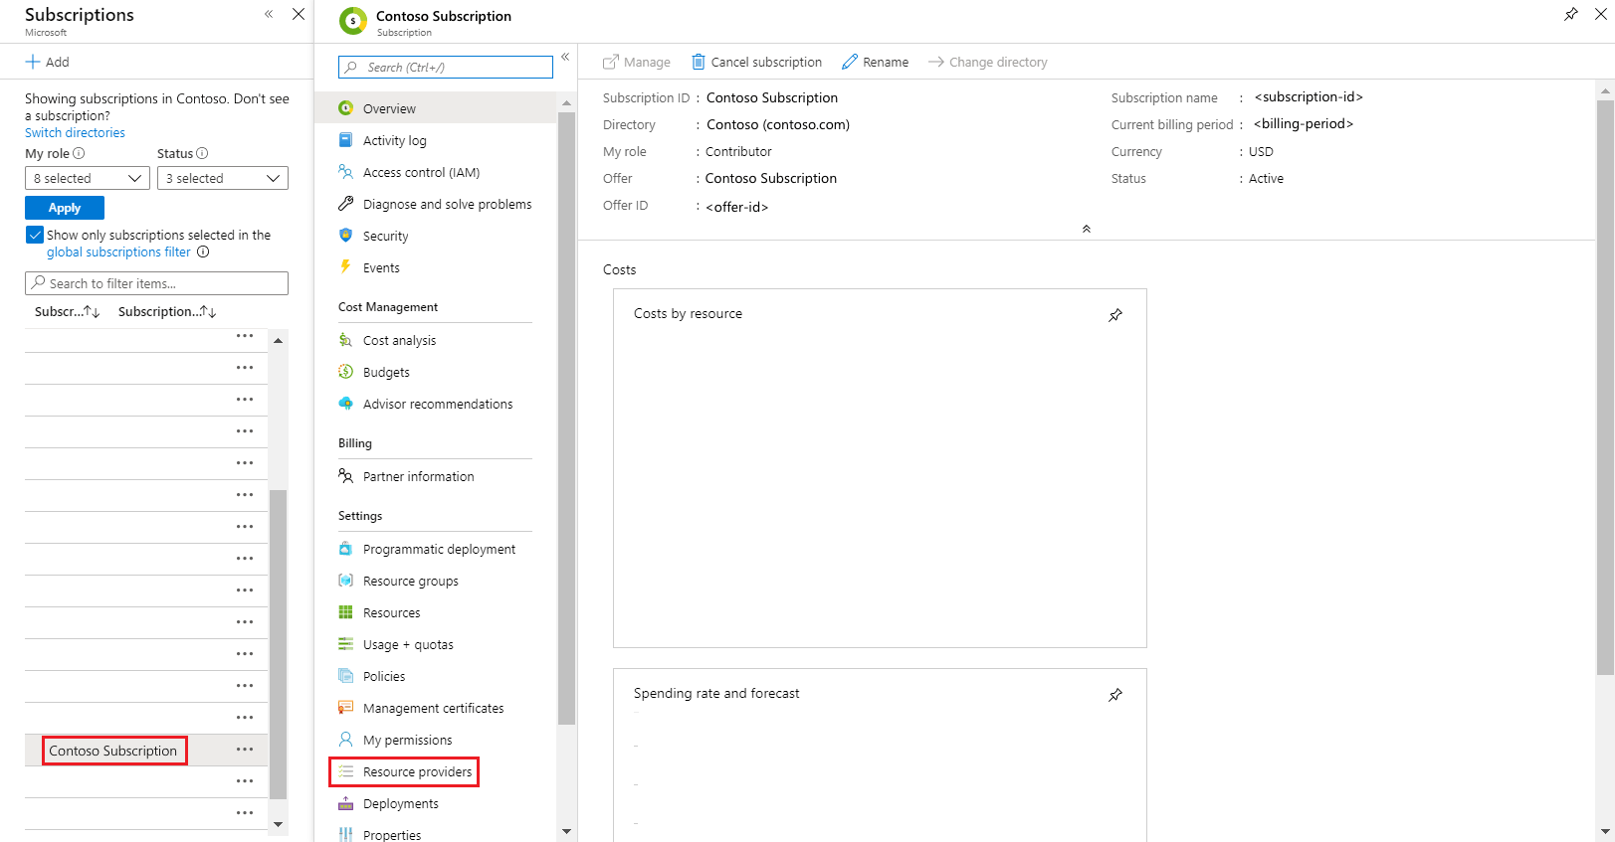Select Cost analysis from the menu
Viewport: 1615px width, 842px height.
coord(399,340)
